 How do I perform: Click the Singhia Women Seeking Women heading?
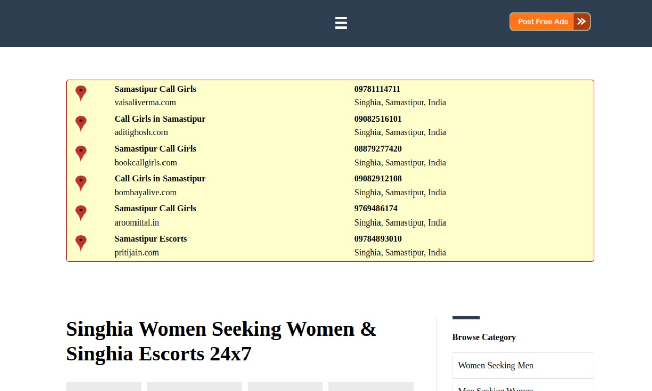221,341
